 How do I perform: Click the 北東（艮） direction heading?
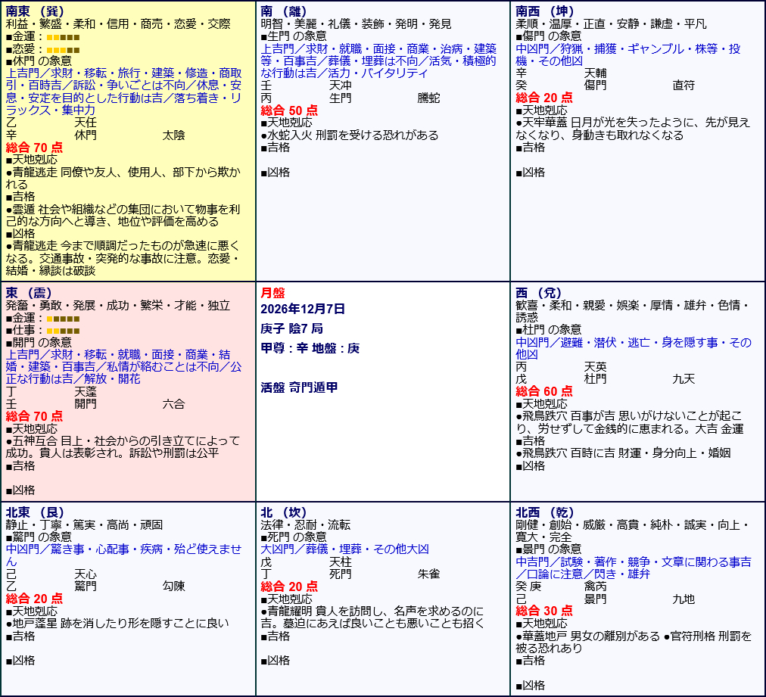coord(35,512)
